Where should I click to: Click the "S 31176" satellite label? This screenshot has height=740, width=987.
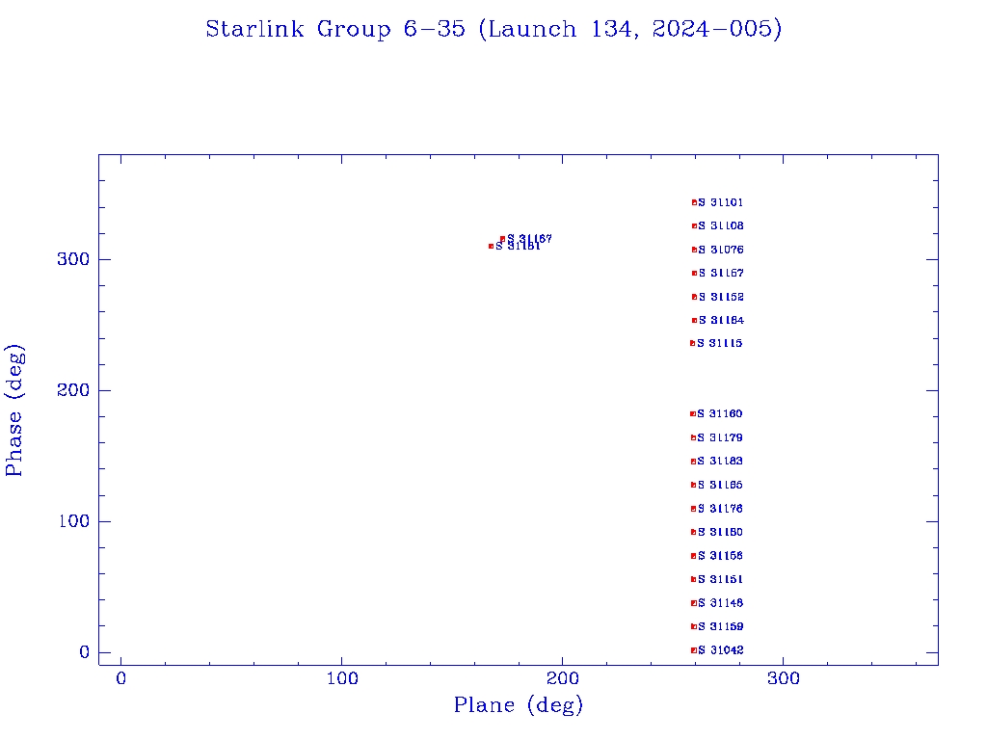(x=720, y=509)
